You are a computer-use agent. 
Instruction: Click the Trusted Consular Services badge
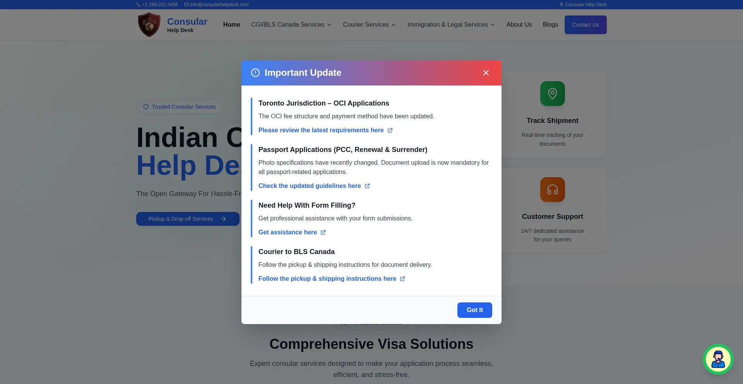click(x=179, y=107)
